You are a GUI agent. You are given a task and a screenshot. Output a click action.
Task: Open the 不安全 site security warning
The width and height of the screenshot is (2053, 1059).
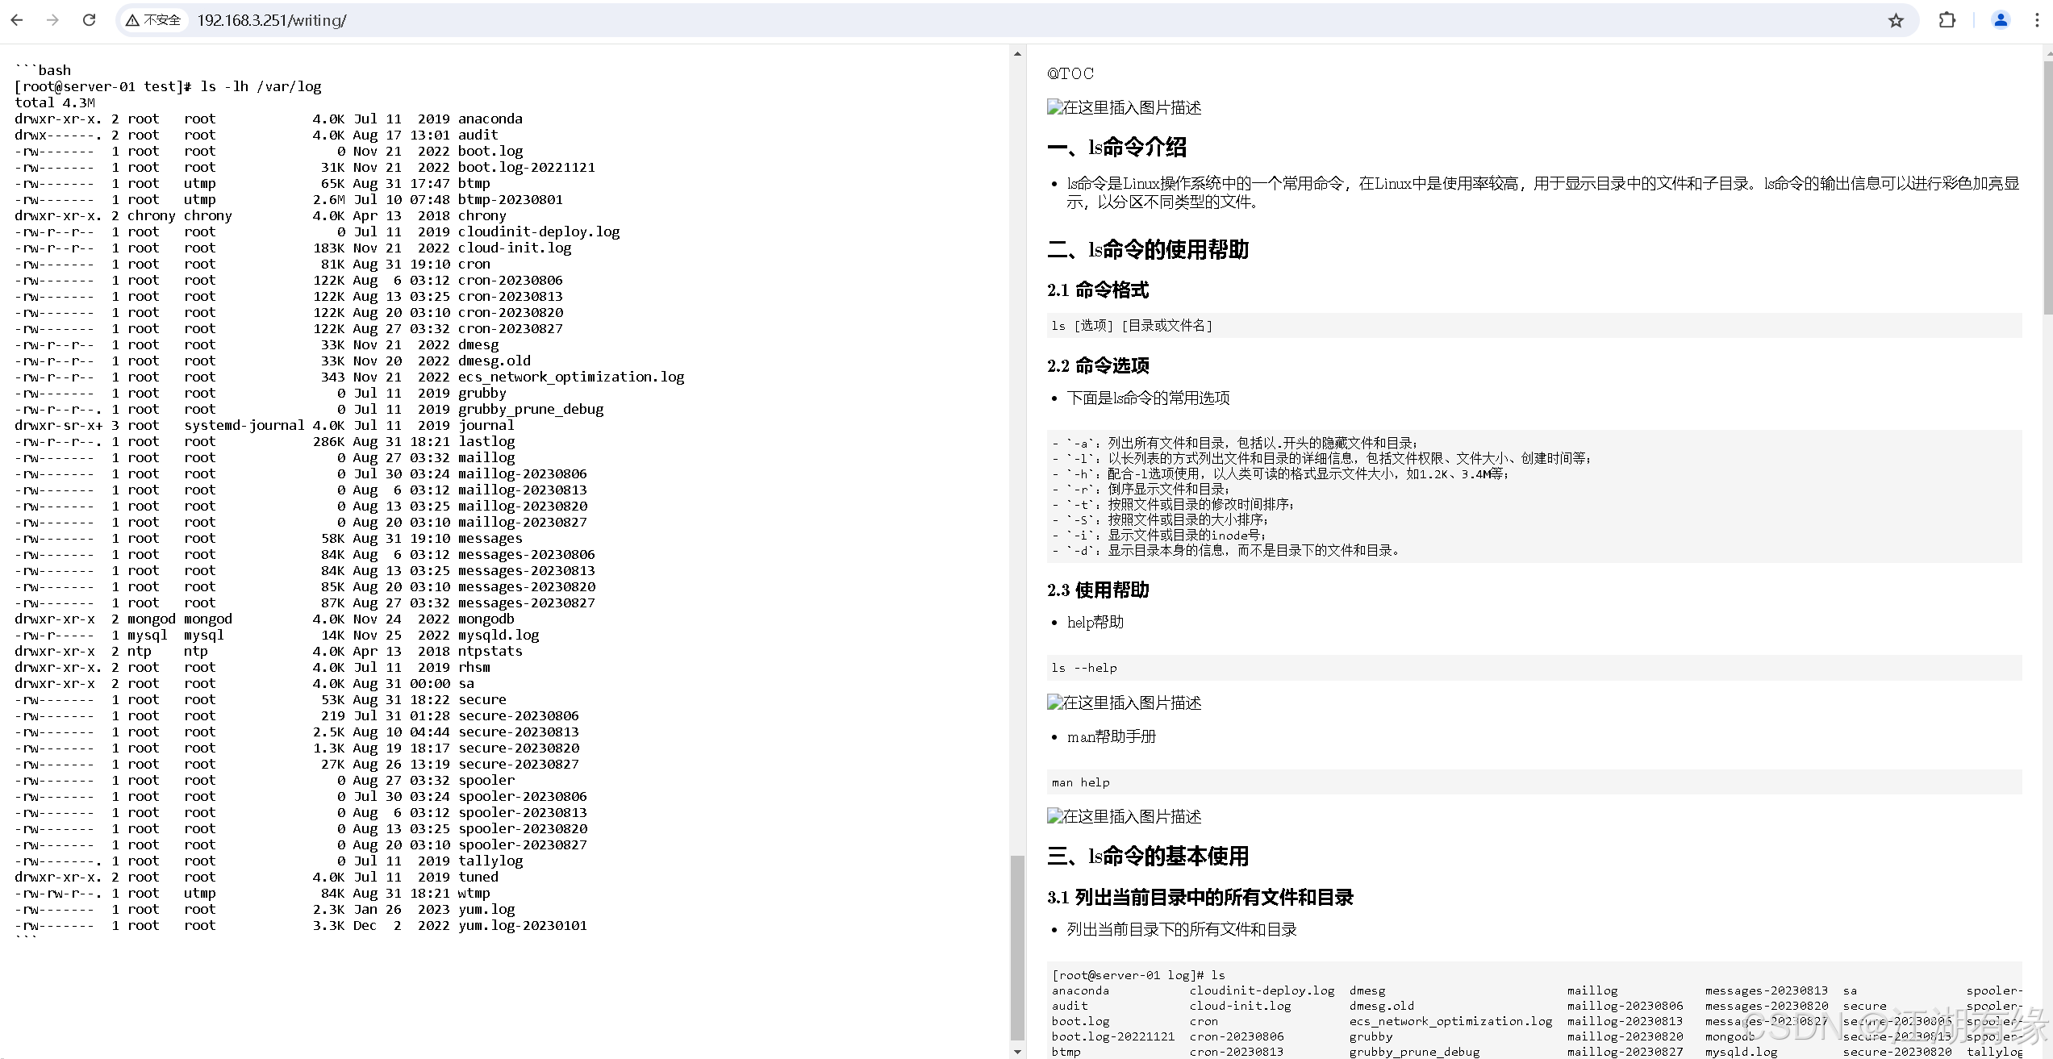tap(154, 20)
